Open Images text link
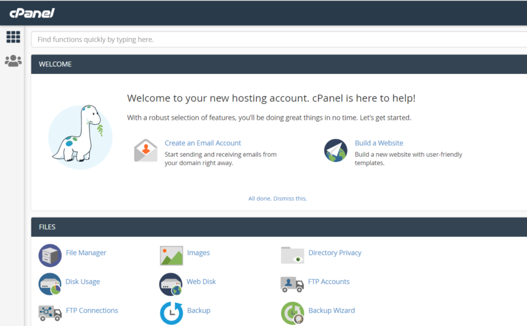527x326 pixels. (x=198, y=253)
